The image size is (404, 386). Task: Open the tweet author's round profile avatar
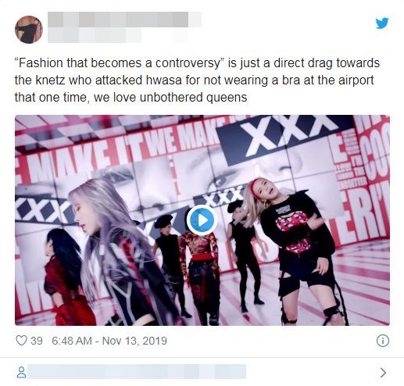(x=29, y=30)
